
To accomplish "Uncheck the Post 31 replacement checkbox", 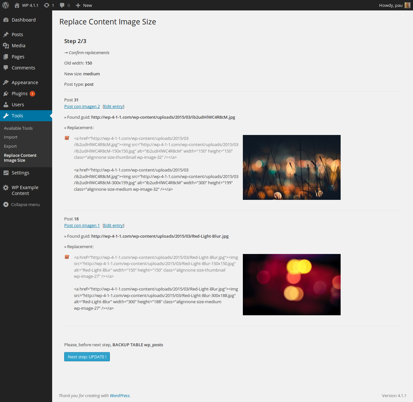I will coord(67,138).
